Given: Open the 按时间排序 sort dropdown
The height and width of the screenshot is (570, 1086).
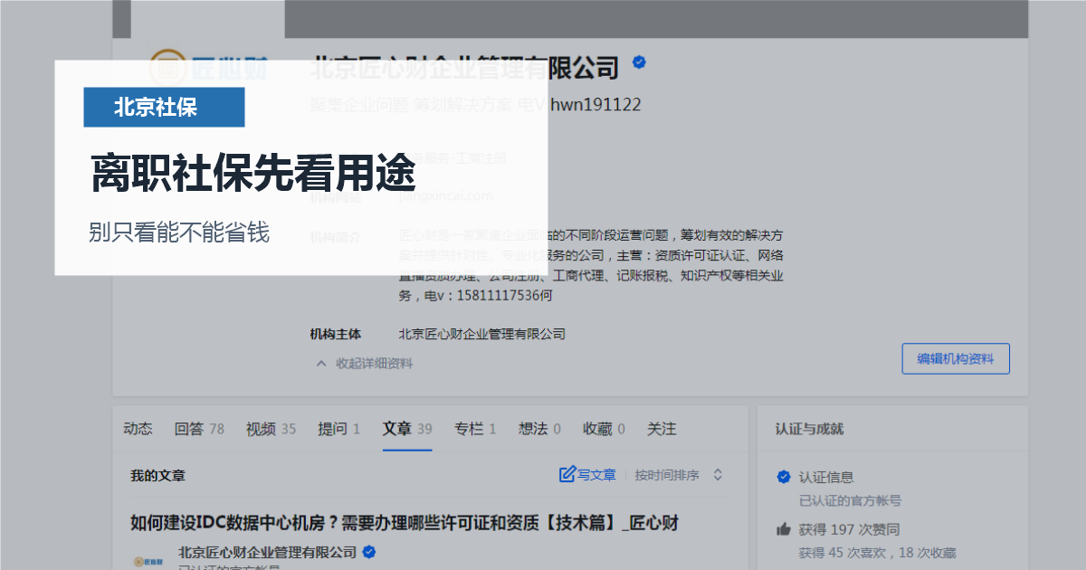Looking at the screenshot, I should click(x=679, y=475).
